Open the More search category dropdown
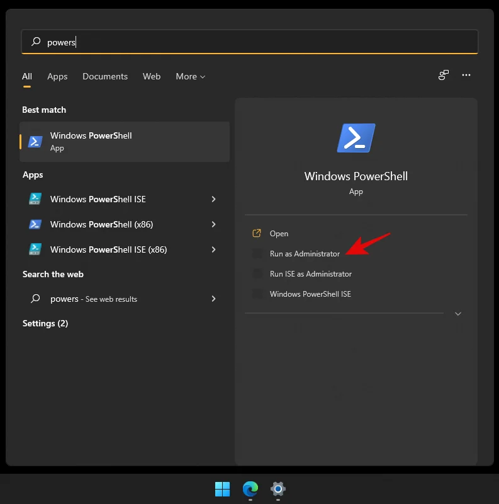Viewport: 499px width, 504px height. point(190,76)
